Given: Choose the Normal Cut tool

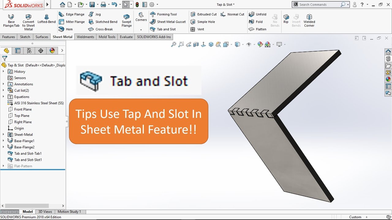Looking at the screenshot, I should click(232, 14).
